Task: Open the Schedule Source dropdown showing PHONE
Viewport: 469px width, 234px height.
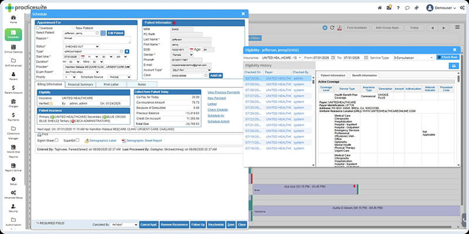Action: 120,77
